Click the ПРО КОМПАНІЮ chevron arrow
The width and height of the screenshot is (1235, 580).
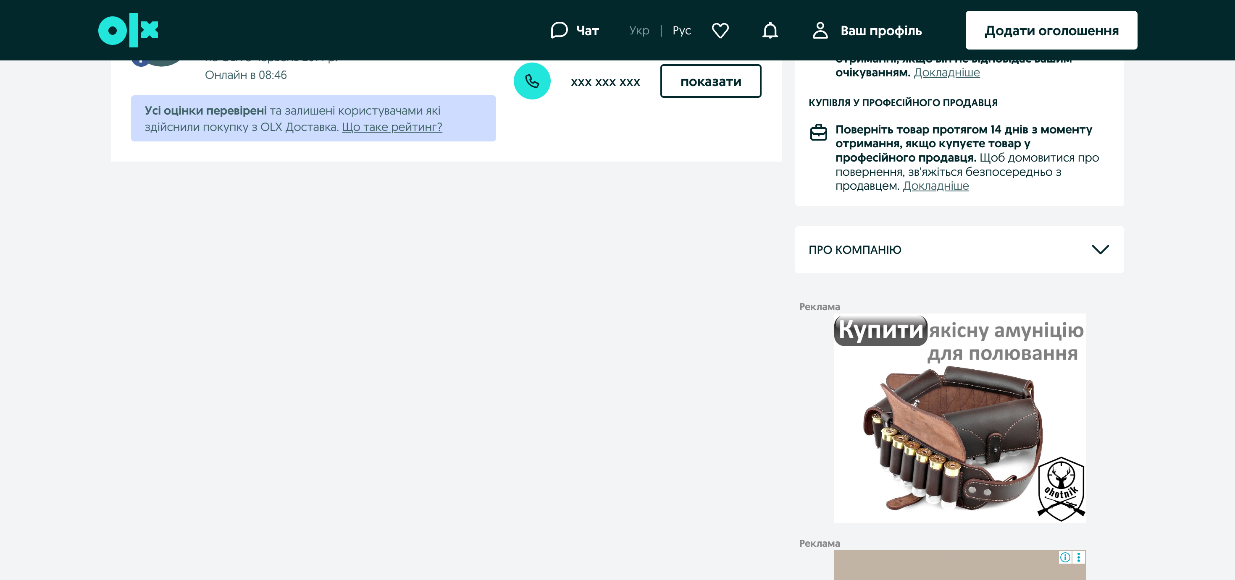(x=1100, y=250)
